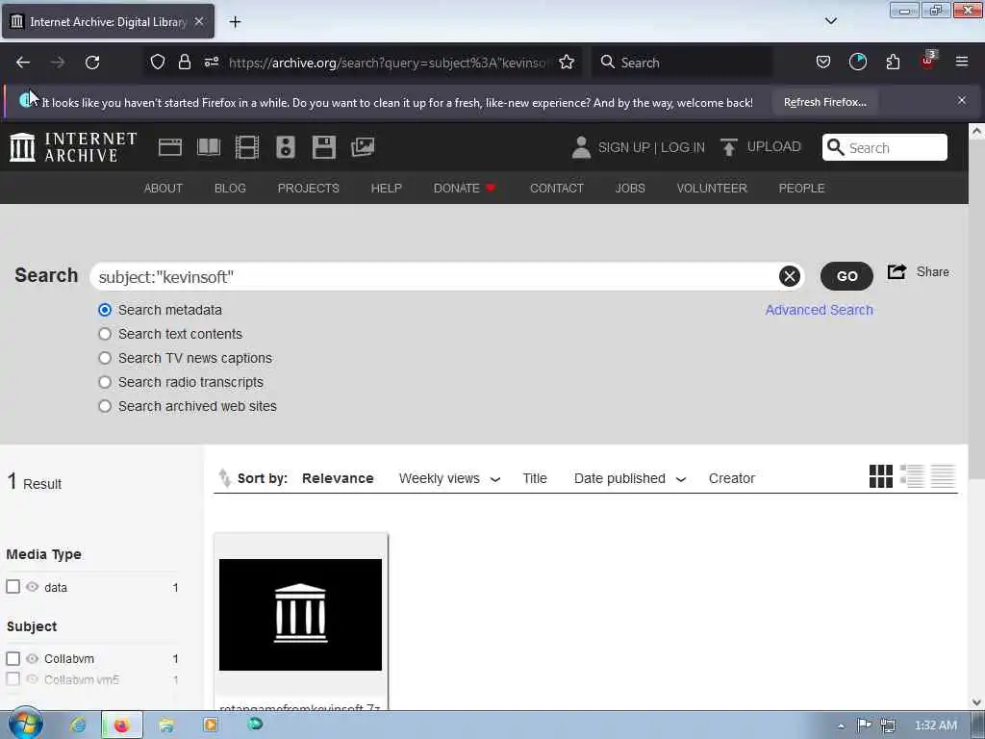
Task: Click the Archive header Search box
Action: click(x=885, y=147)
